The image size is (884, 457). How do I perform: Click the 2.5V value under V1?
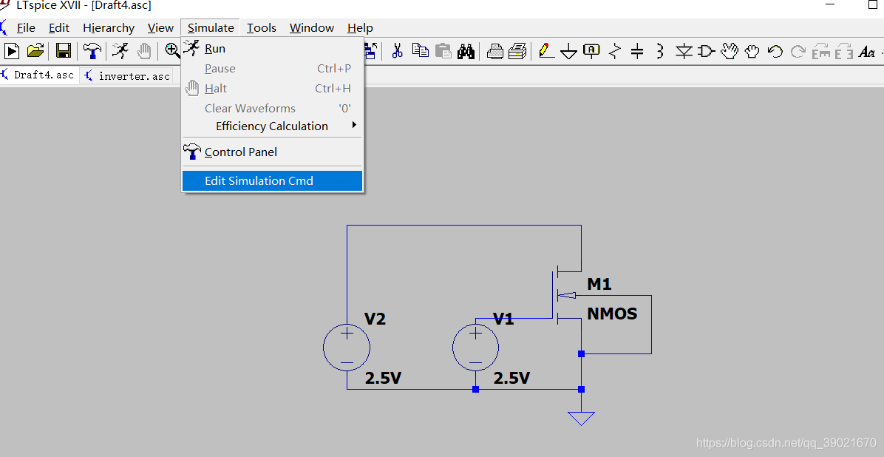(511, 377)
